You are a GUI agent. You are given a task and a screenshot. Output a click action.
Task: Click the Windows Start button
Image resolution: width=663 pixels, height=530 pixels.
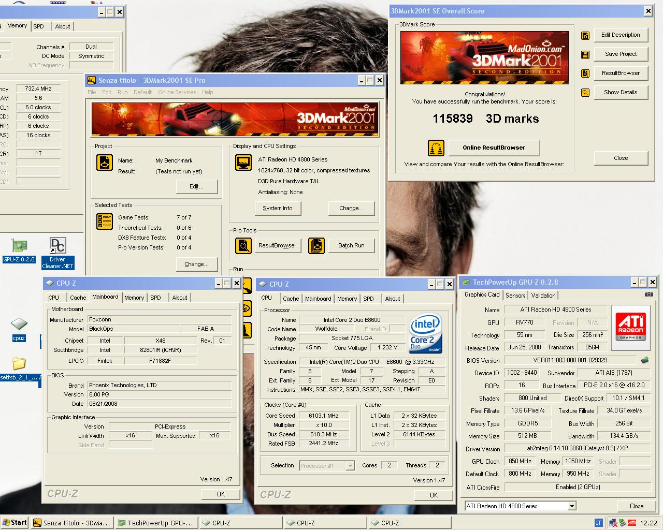click(x=15, y=523)
